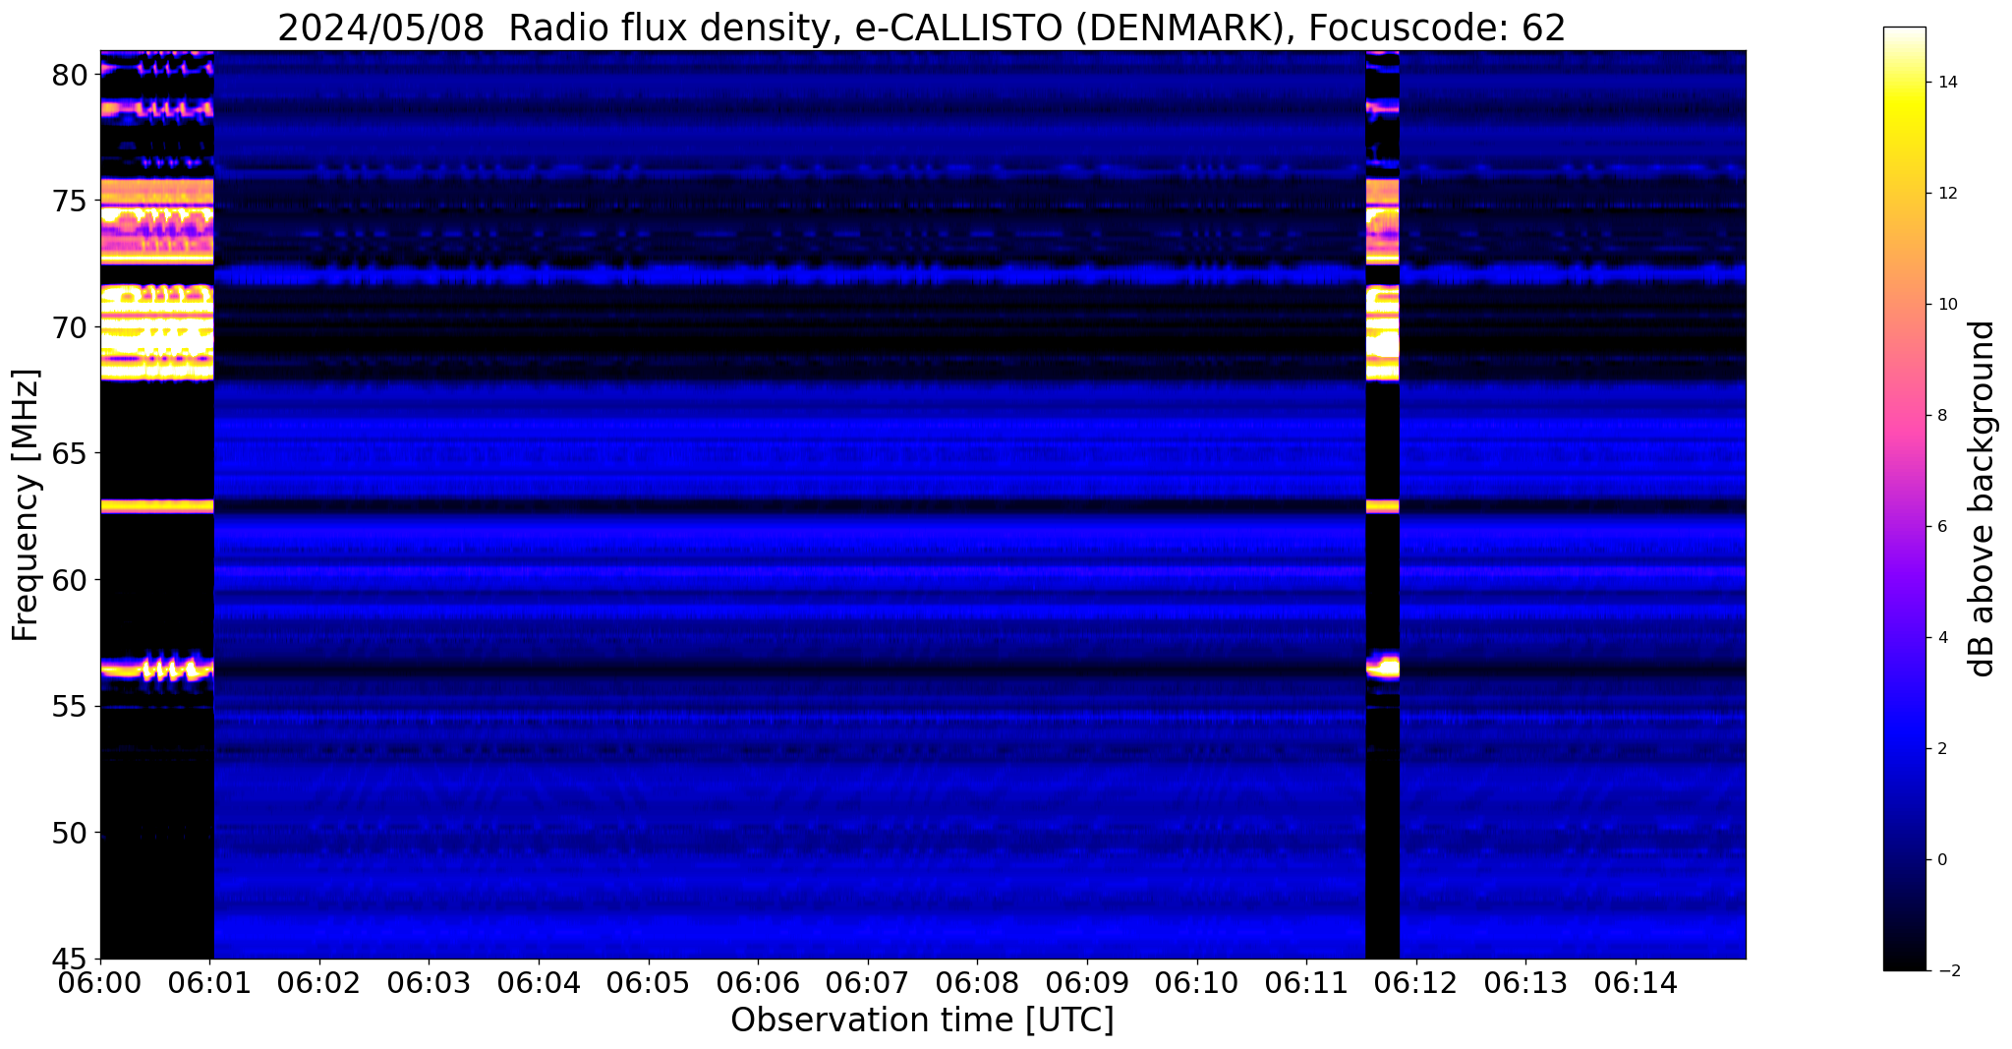Click the colorbar tick value 2
2012x1049 pixels.
(1941, 749)
